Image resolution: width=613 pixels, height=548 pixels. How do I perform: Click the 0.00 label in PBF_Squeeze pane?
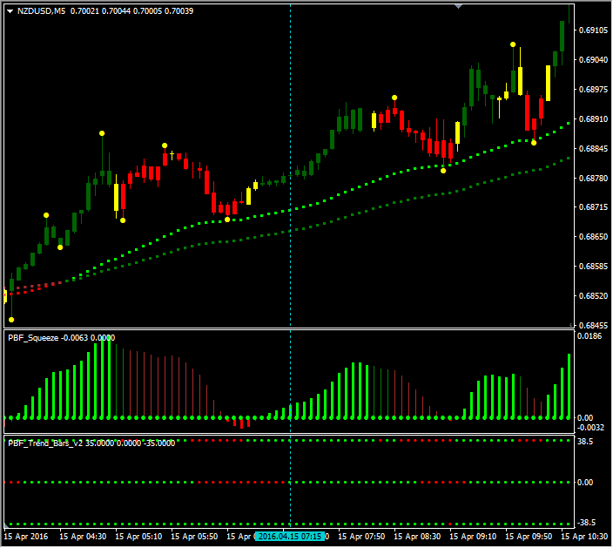click(x=585, y=418)
